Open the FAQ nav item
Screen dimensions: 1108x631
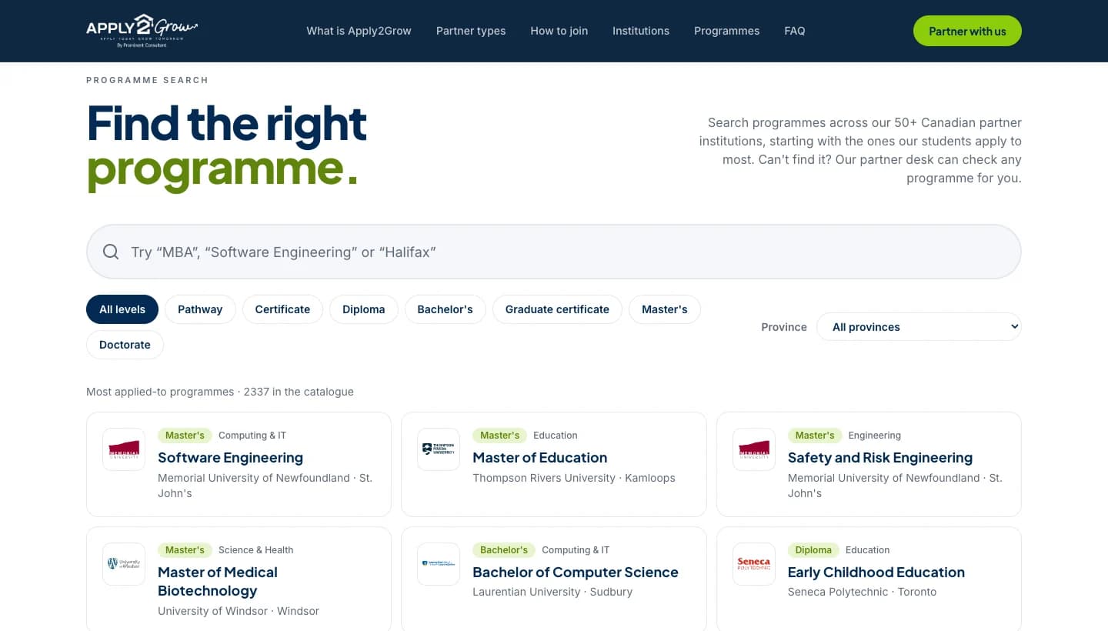(795, 31)
